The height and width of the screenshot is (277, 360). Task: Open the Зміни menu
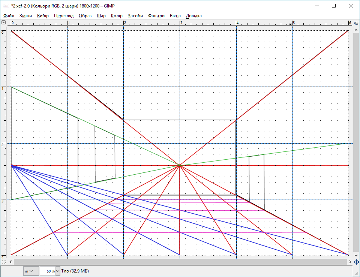pyautogui.click(x=25, y=16)
